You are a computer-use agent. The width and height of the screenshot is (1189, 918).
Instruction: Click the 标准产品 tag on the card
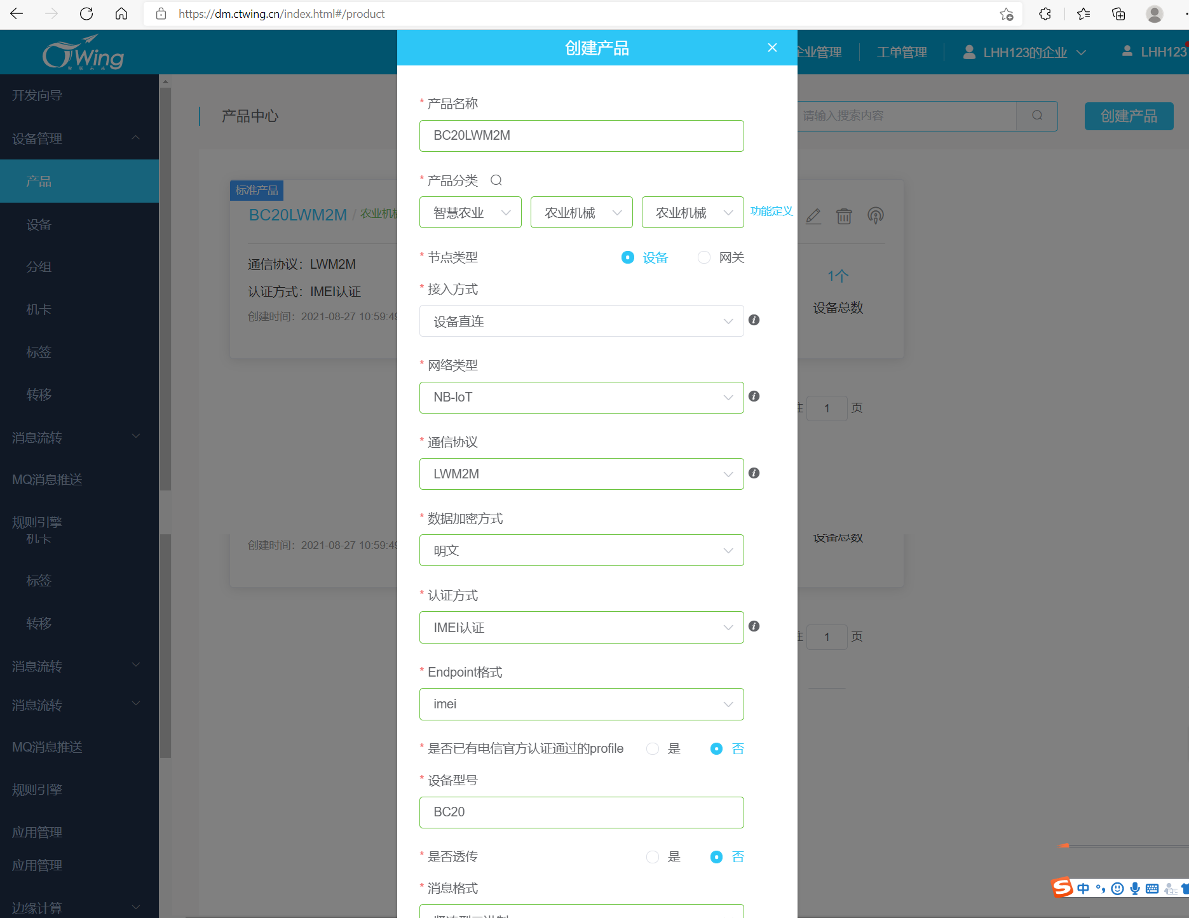coord(257,190)
